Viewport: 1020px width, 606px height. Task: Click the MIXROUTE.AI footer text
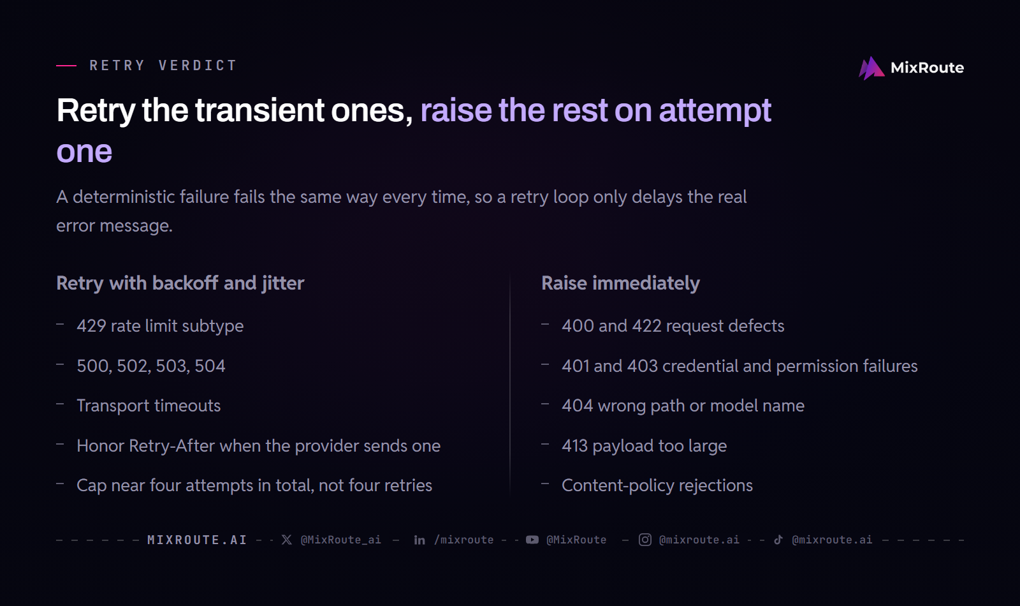pos(197,540)
